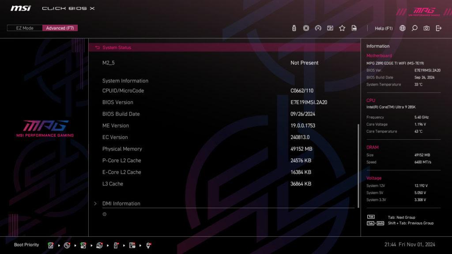The height and width of the screenshot is (254, 452).
Task: Select the first hard drive in Boot Priority
Action: click(x=51, y=245)
